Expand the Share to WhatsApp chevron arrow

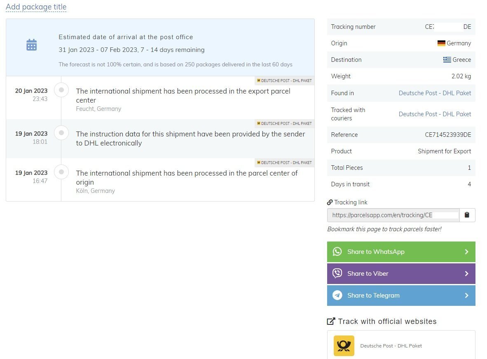pos(466,252)
